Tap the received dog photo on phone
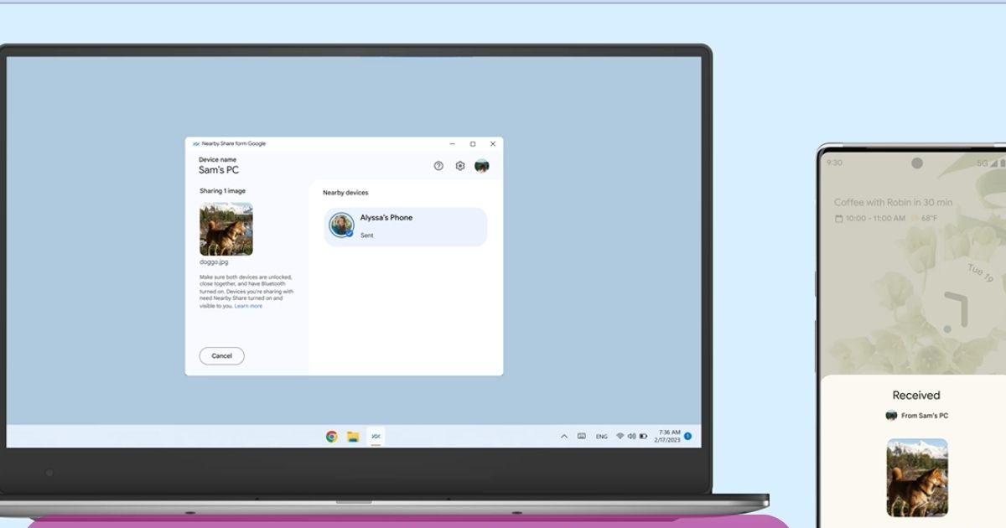 click(x=917, y=477)
